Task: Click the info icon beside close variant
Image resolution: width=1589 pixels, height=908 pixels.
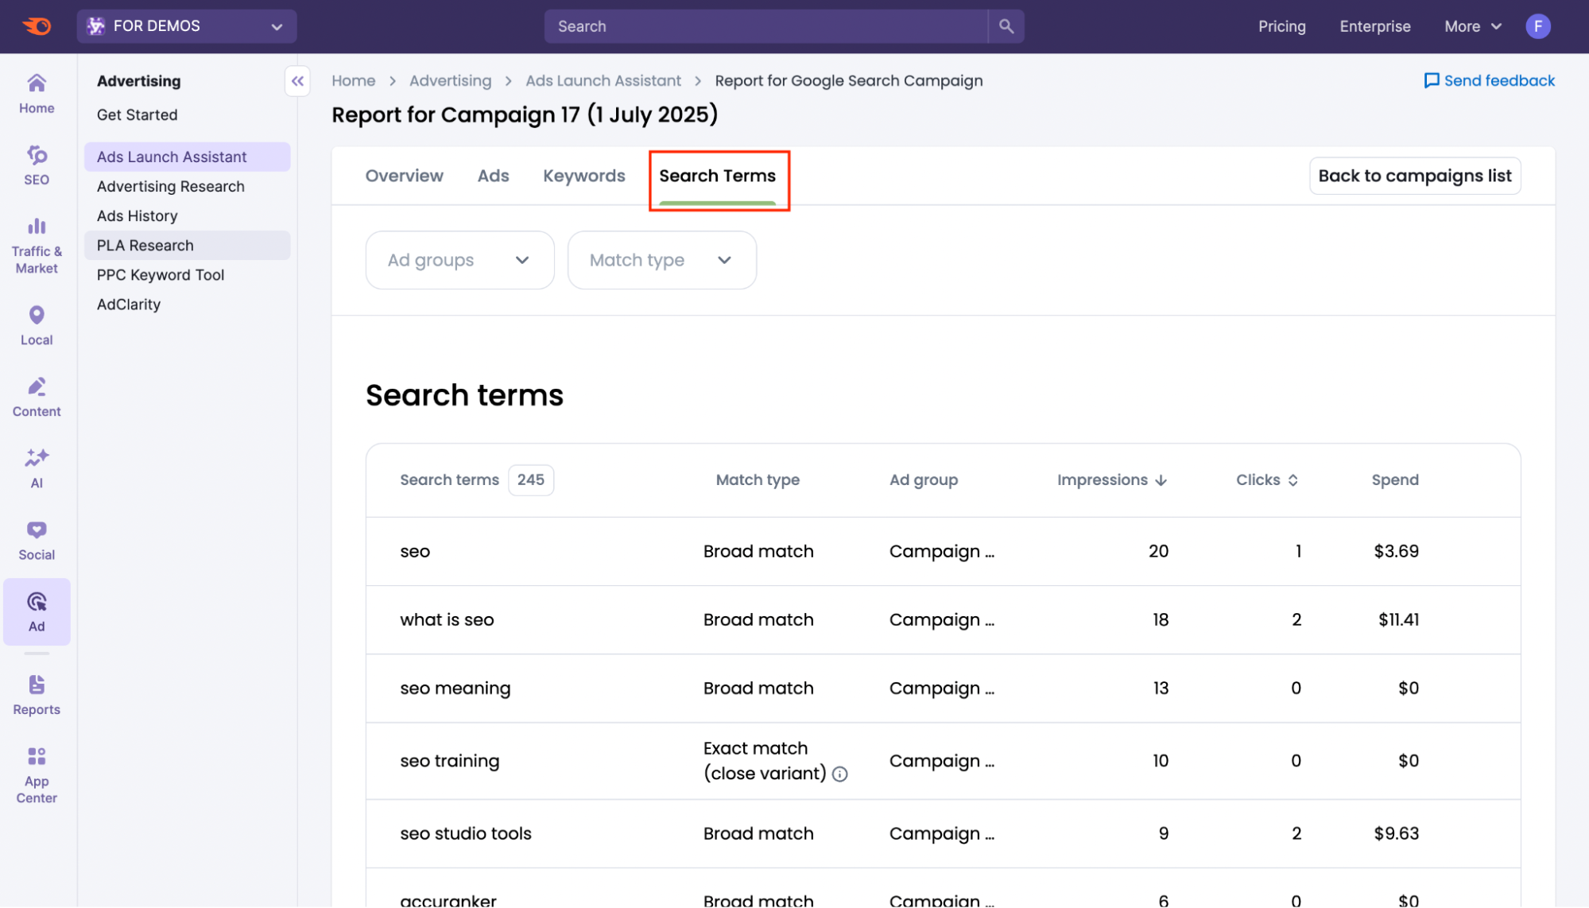Action: click(840, 774)
